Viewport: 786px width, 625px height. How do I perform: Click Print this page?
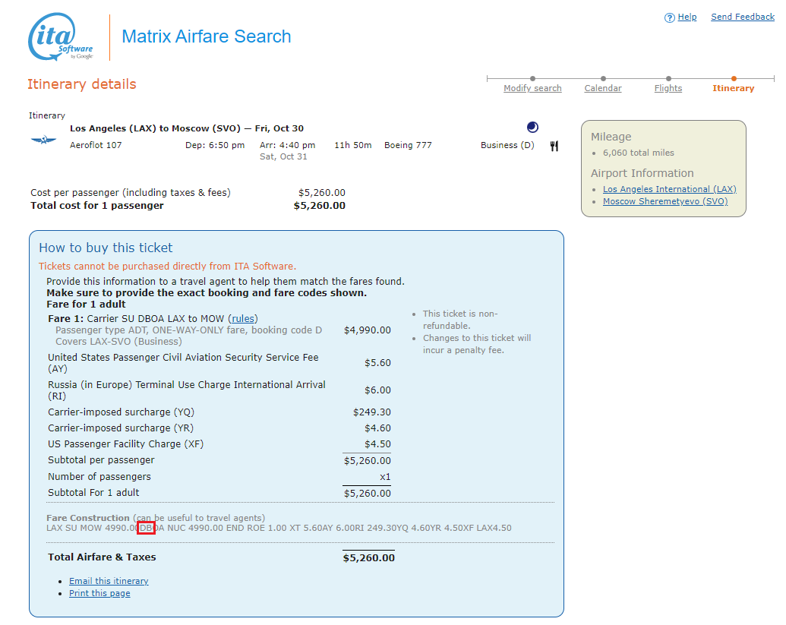click(99, 593)
